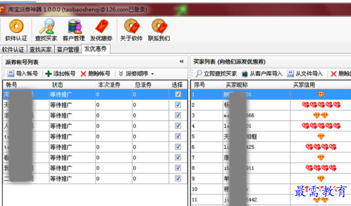Screen dimensions: 351x206
Task: Sort by 总派券 column header
Action: coord(150,85)
